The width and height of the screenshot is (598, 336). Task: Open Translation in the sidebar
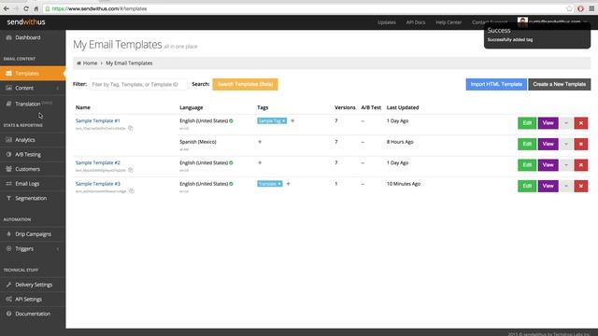pyautogui.click(x=27, y=104)
